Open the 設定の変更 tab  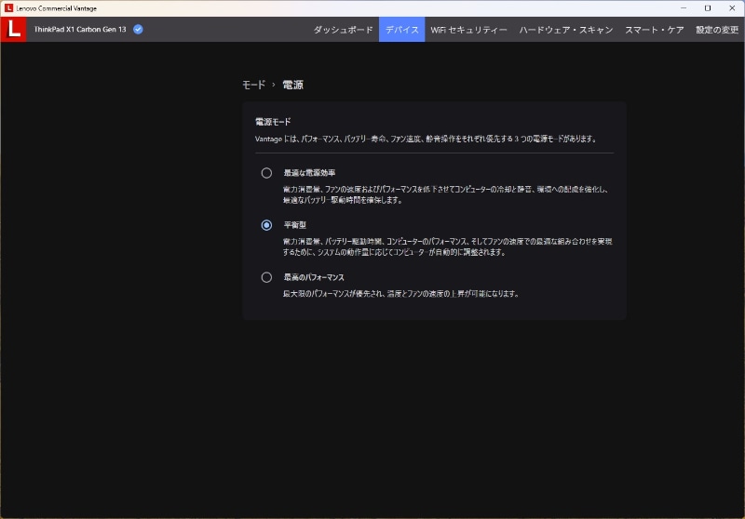pyautogui.click(x=717, y=30)
